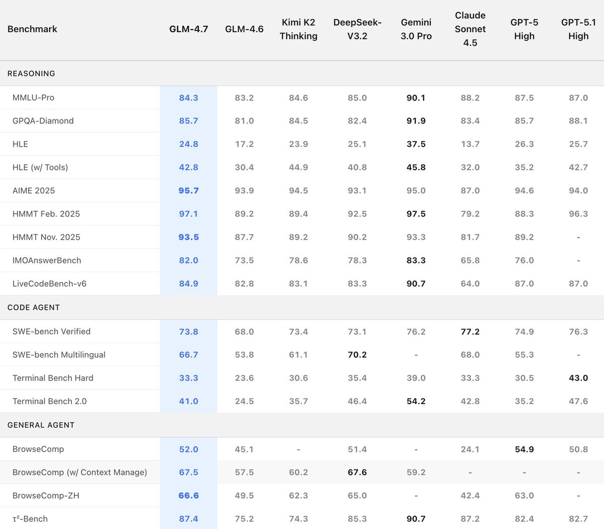Click the HMMT Feb. 2025 label
604x529 pixels.
click(x=46, y=214)
